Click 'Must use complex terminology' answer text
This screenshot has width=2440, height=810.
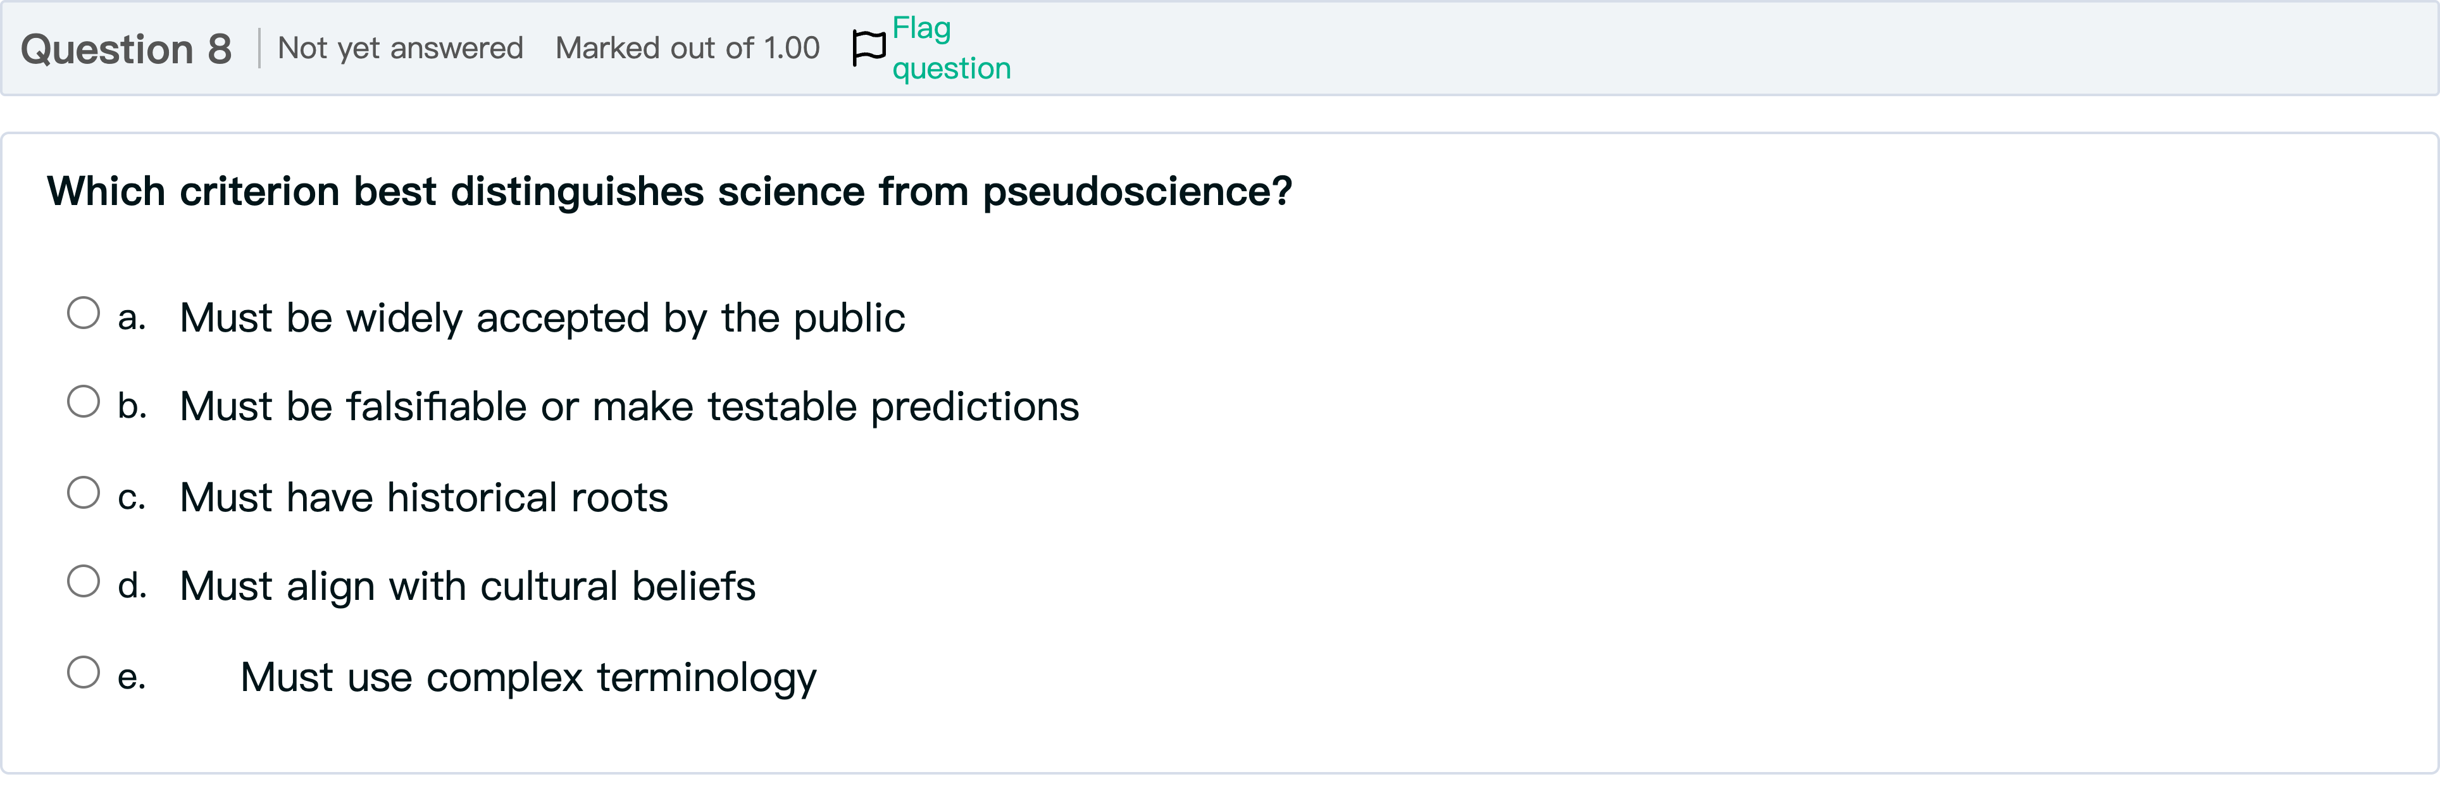528,677
